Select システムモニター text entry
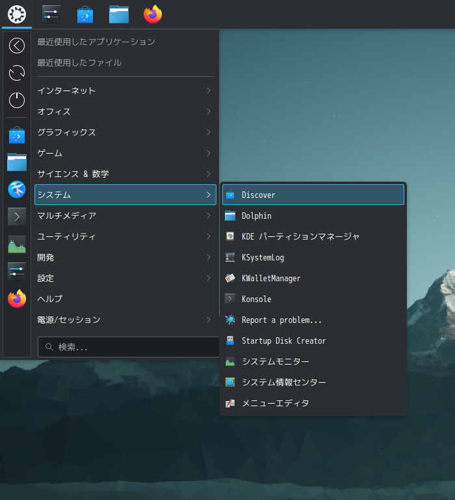Image resolution: width=455 pixels, height=500 pixels. [276, 361]
